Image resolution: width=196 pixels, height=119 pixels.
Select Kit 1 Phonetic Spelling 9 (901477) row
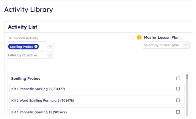point(97,89)
